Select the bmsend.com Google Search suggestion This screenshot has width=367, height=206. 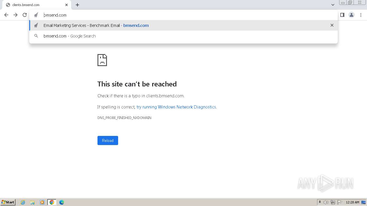pyautogui.click(x=183, y=36)
